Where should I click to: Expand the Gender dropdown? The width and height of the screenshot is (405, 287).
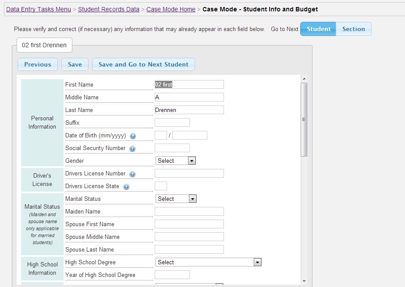coord(175,161)
